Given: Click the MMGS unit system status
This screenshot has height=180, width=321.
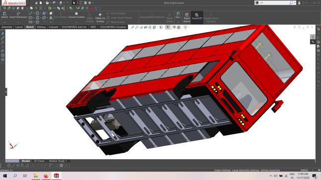Looking at the screenshot, I should [x=304, y=170].
